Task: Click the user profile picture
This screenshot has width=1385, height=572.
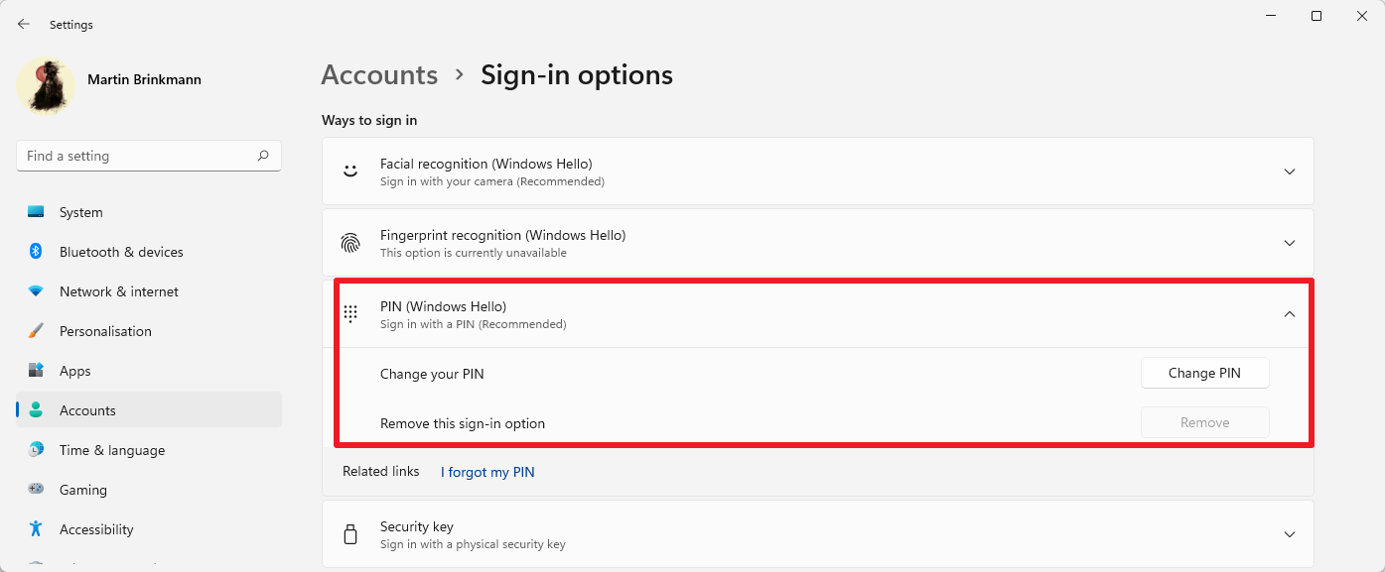Action: [x=46, y=86]
